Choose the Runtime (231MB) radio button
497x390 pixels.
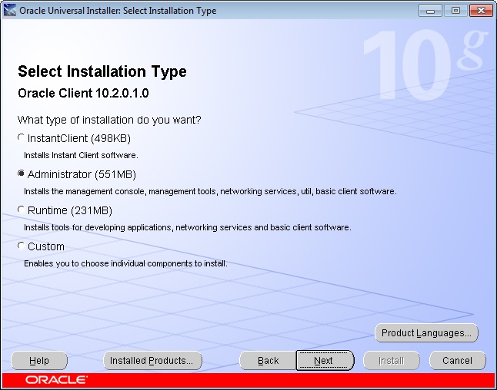coord(21,210)
